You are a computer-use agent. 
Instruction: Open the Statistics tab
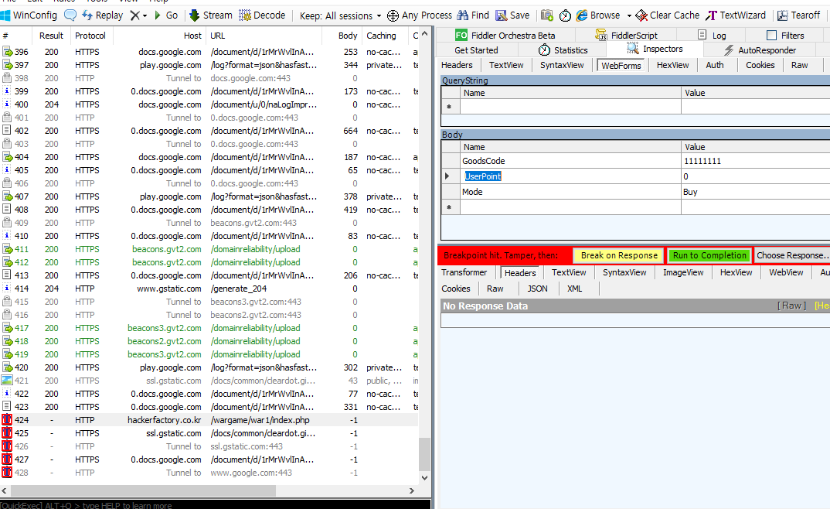tap(563, 50)
